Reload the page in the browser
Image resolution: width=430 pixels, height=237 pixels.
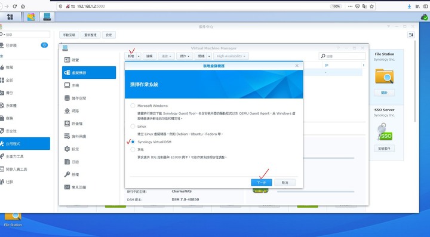point(15,7)
